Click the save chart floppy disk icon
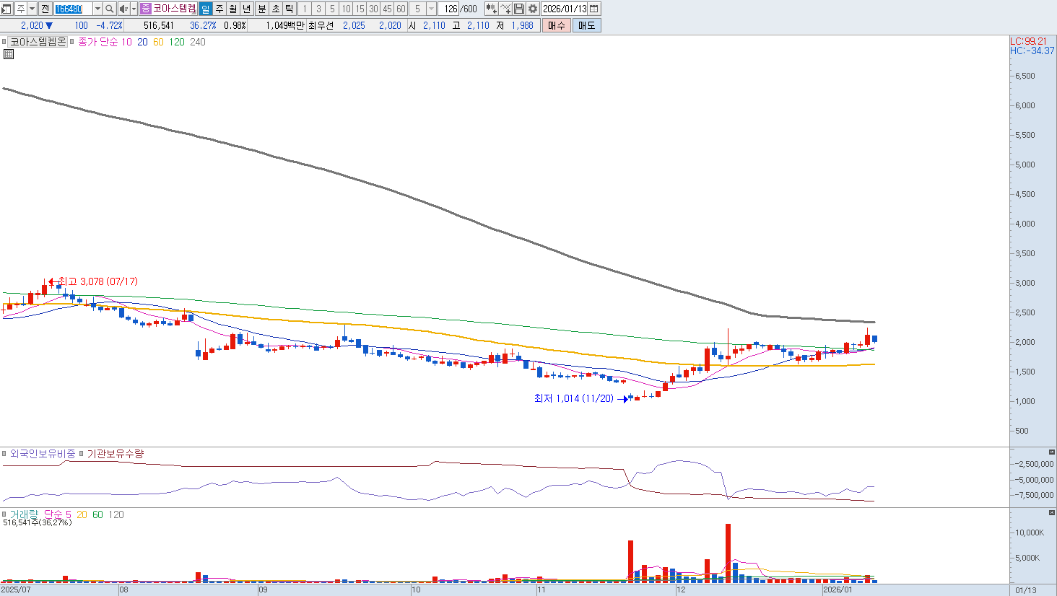 pos(519,9)
